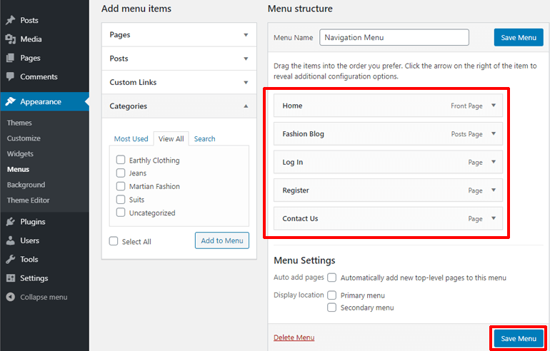This screenshot has width=550, height=351.
Task: Click the Posts pushpin icon in sidebar
Action: click(x=10, y=21)
